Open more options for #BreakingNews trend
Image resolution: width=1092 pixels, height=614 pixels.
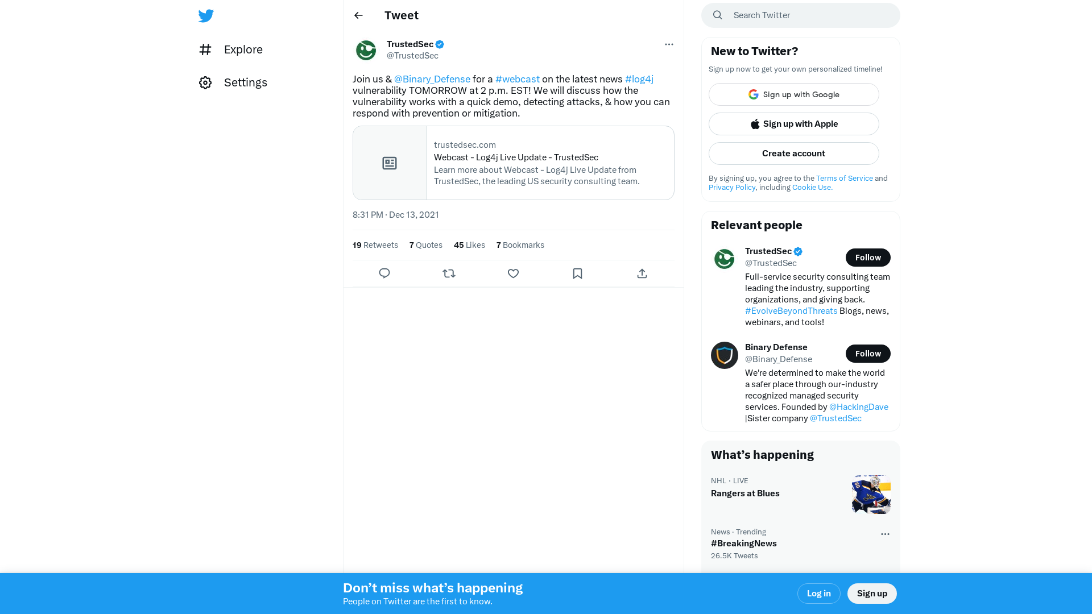tap(885, 534)
